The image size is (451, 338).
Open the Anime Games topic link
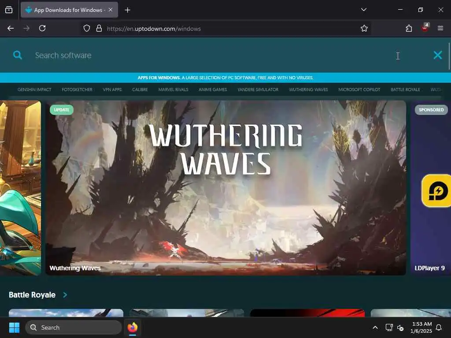(x=213, y=90)
